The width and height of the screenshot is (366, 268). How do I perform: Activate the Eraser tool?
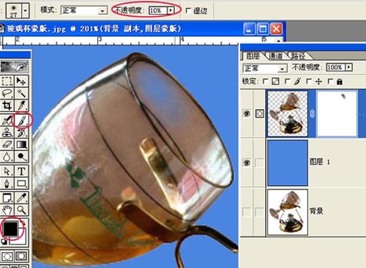(x=7, y=144)
